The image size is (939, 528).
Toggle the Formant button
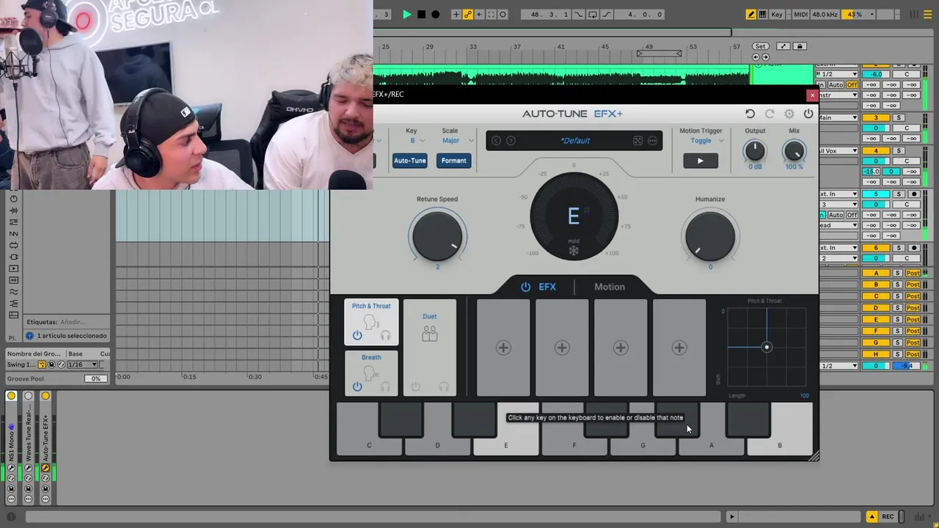pos(453,161)
